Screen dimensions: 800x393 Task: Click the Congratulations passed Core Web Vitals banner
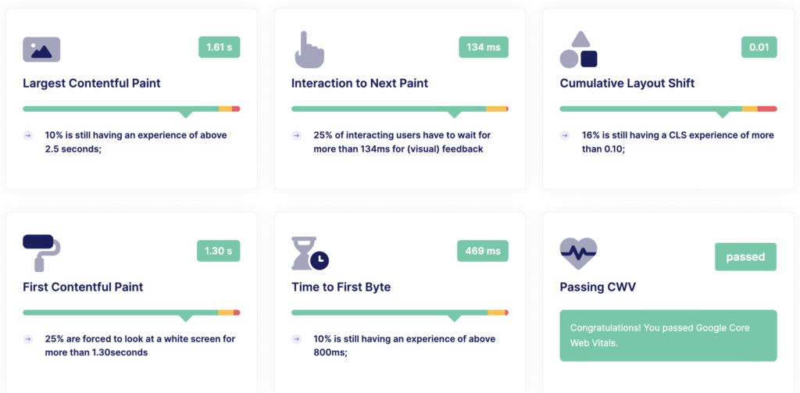[x=669, y=336]
